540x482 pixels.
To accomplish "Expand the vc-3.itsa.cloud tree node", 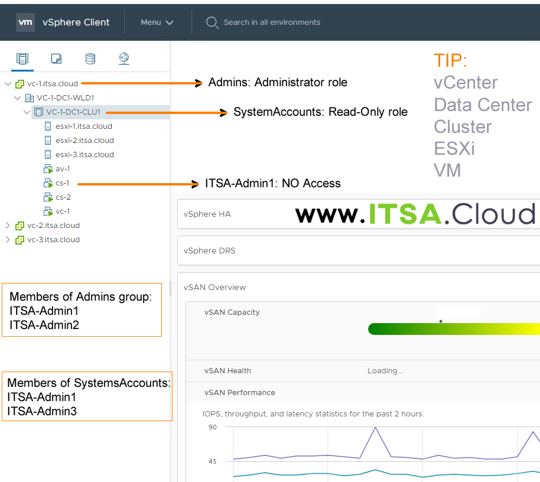I will point(8,240).
